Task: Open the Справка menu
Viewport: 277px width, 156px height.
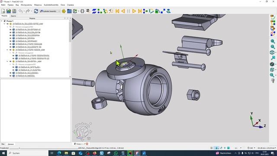Action: click(x=70, y=5)
